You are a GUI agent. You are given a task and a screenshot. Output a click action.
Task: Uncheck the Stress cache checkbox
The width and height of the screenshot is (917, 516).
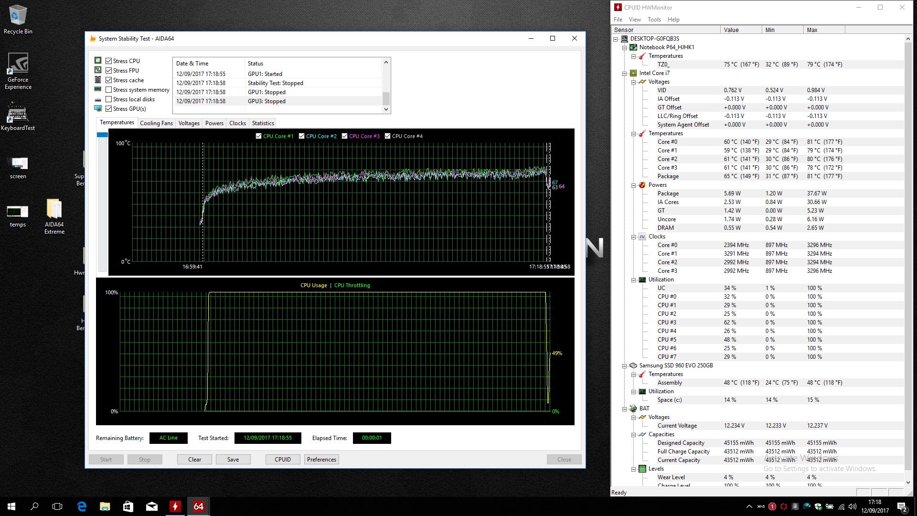point(109,80)
